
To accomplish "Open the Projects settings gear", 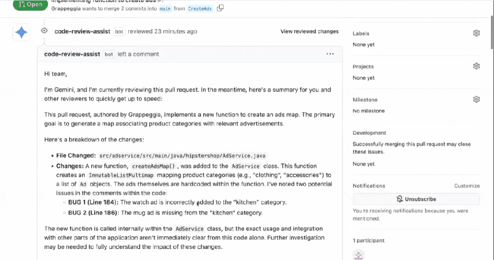I will 476,66.
